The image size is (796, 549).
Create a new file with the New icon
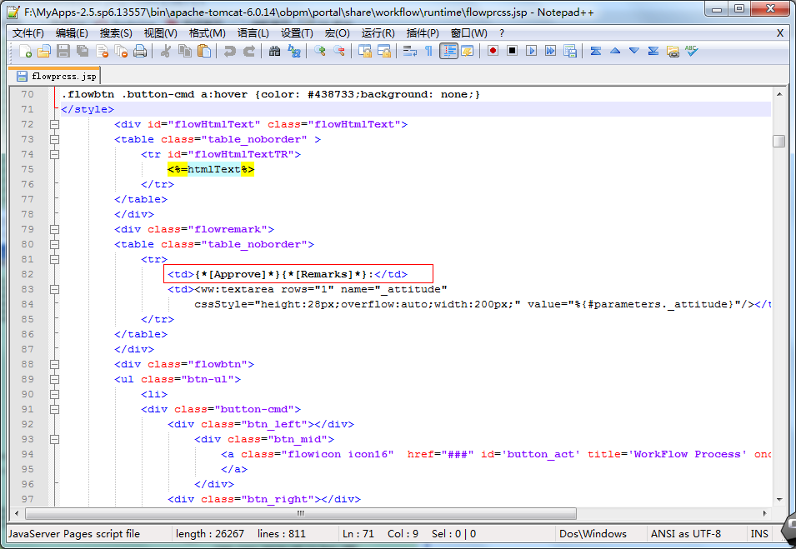(25, 51)
